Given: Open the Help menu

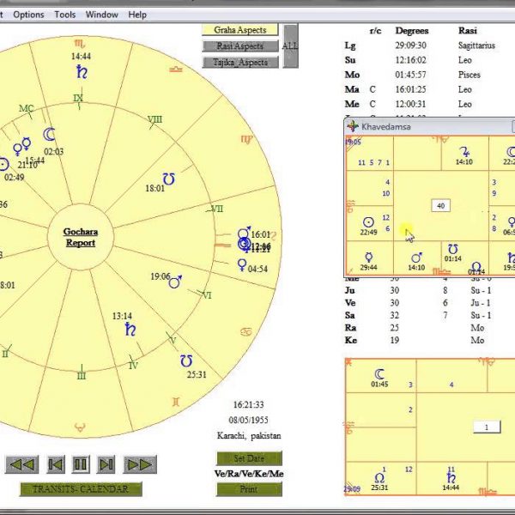Looking at the screenshot, I should pos(137,15).
